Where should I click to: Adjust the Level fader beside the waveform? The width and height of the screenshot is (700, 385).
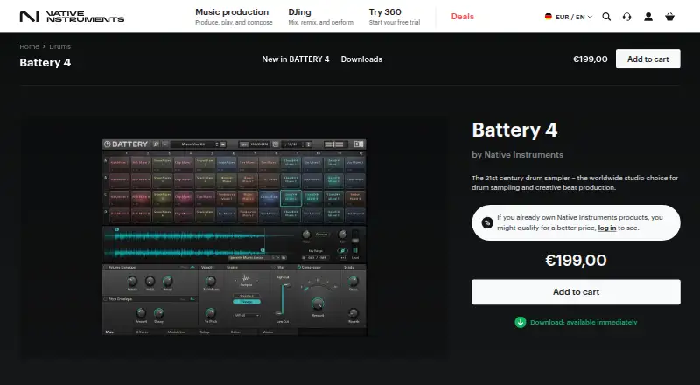355,241
